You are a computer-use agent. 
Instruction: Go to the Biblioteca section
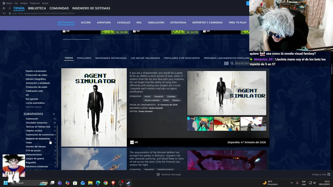[x=37, y=8]
